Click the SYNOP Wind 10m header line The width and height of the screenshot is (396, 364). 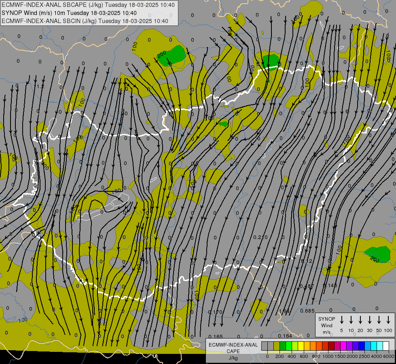click(x=69, y=13)
